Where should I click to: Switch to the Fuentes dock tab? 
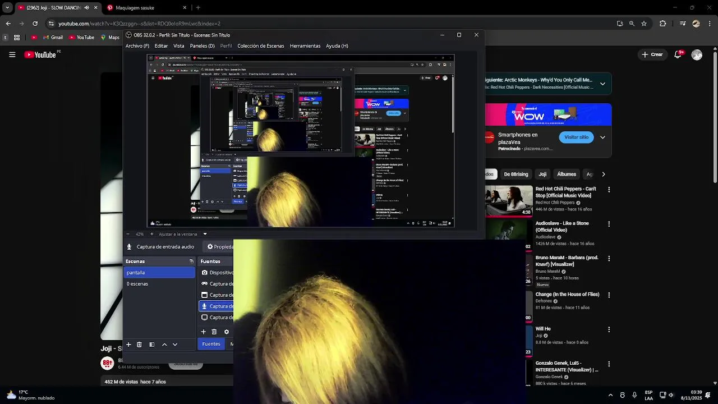[211, 344]
